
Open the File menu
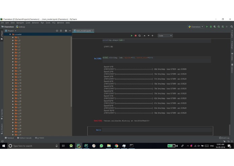click(x=2, y=23)
